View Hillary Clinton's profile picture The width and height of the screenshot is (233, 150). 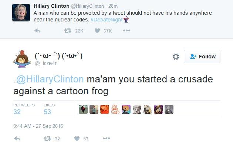pyautogui.click(x=21, y=13)
